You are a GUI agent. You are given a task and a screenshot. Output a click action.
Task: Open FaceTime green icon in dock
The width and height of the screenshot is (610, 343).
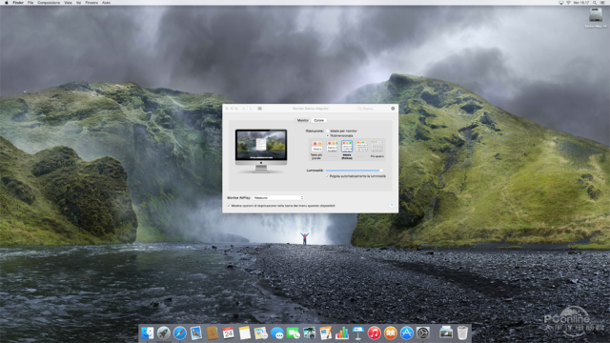click(293, 333)
